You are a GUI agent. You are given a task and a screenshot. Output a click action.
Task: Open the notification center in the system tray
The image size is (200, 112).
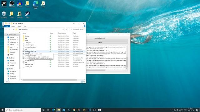[x=197, y=110]
